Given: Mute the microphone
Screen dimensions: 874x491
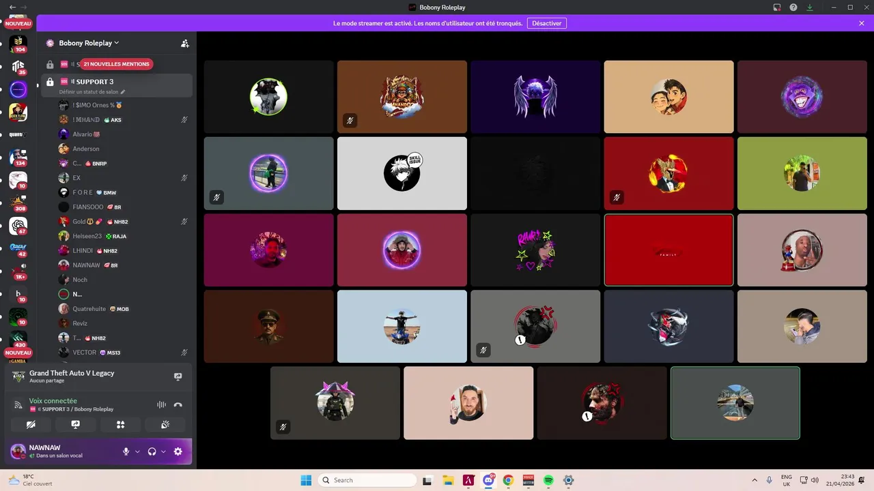Looking at the screenshot, I should 126,451.
